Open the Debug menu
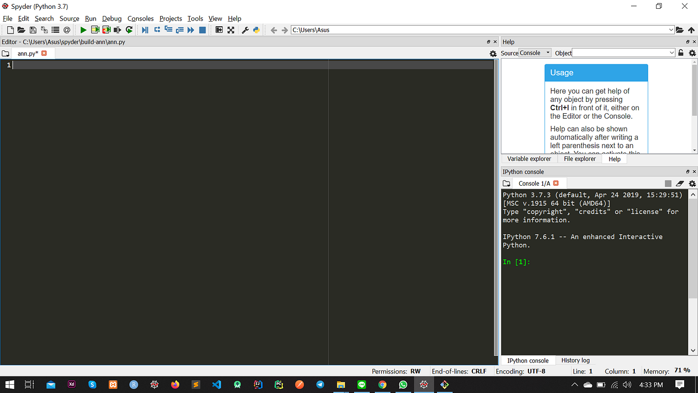Image resolution: width=698 pixels, height=393 pixels. click(112, 19)
